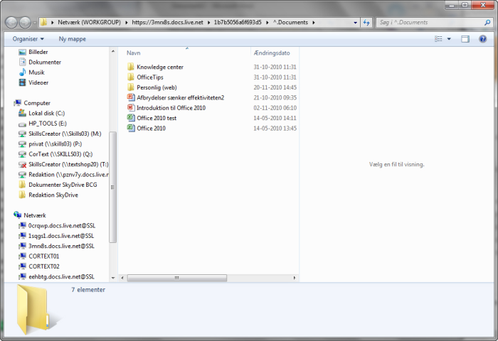Select Billeder library in sidebar

(x=38, y=52)
